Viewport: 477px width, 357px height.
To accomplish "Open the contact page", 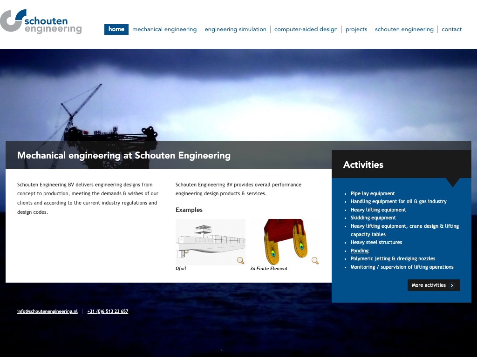I will coord(451,29).
